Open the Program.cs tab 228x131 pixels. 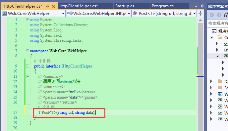(x=163, y=6)
